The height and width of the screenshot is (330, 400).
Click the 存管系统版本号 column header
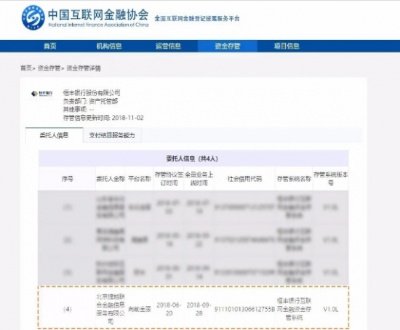pyautogui.click(x=331, y=179)
